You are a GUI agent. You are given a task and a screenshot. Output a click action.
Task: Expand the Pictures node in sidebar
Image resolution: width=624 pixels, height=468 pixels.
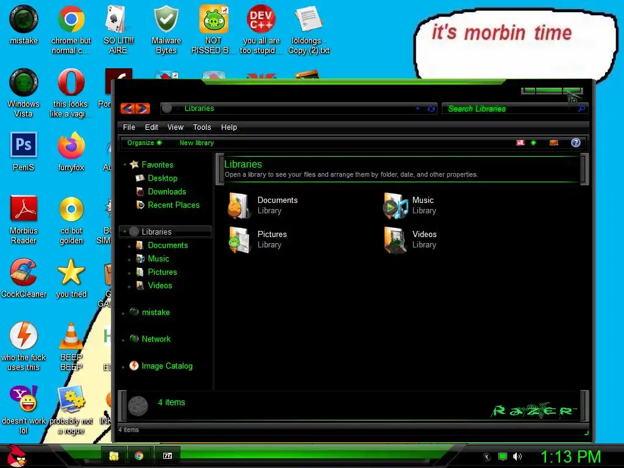(x=129, y=274)
